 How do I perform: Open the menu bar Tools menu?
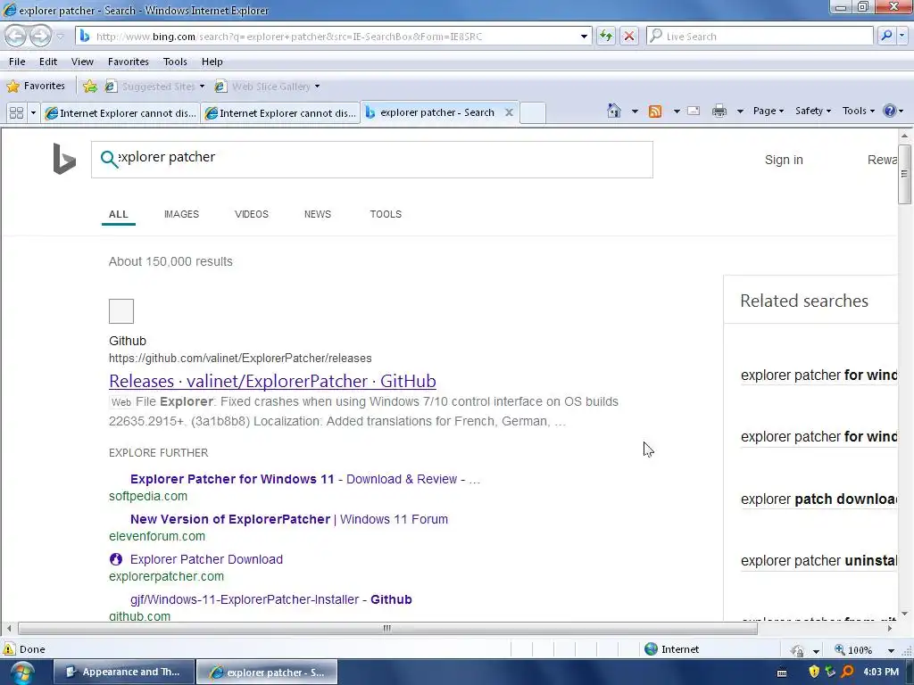(175, 62)
